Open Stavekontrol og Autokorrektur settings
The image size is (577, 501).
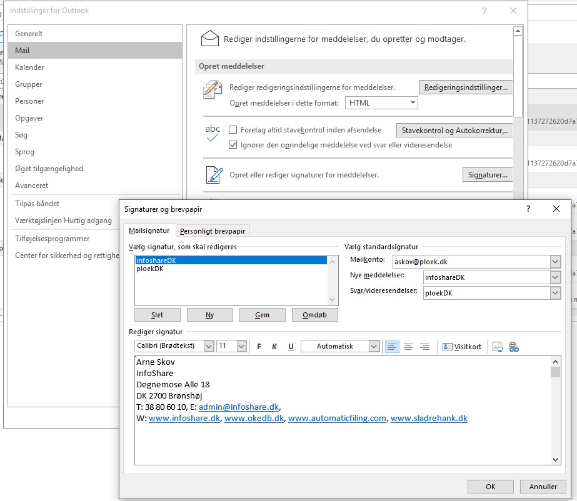pyautogui.click(x=454, y=131)
